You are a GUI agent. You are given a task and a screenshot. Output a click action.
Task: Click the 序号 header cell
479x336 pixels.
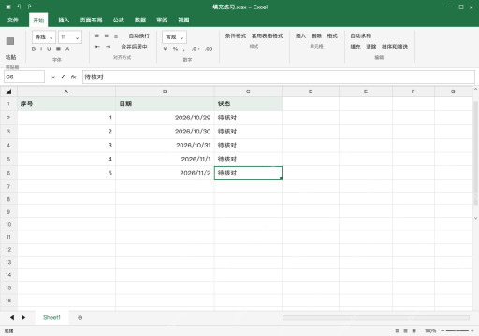[66, 104]
